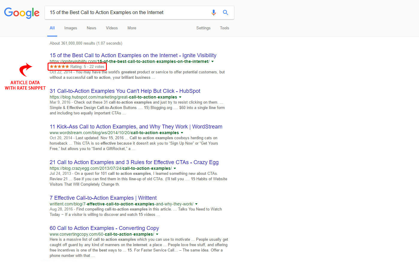This screenshot has height=262, width=419.
Task: Expand the dropdown arrow beside writtent.com URL
Action: coord(196,204)
